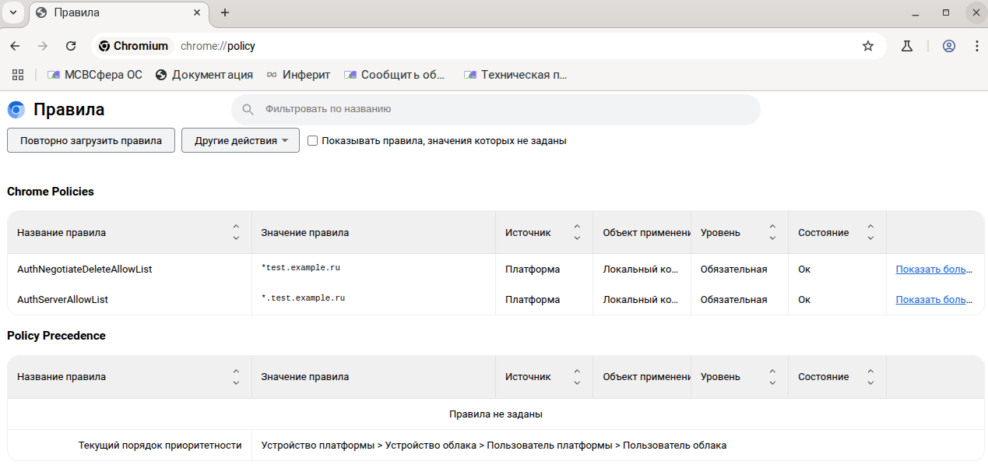Sort Chrome Policies by Источник column
Viewport: 988px width, 465px height.
tap(577, 232)
